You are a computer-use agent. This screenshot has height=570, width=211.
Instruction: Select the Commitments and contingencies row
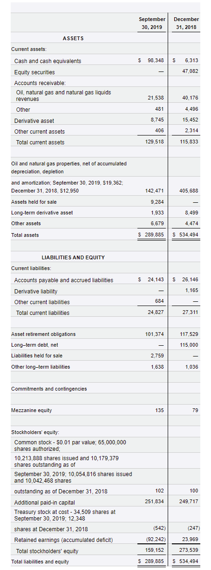click(106, 389)
